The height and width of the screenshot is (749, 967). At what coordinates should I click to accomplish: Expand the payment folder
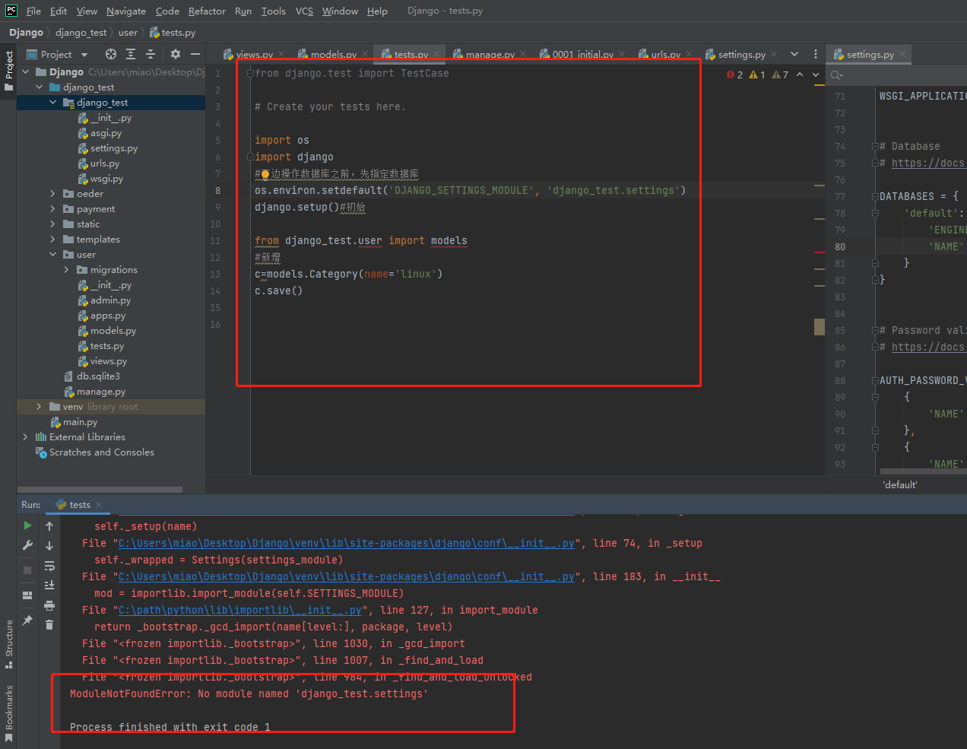tap(53, 208)
